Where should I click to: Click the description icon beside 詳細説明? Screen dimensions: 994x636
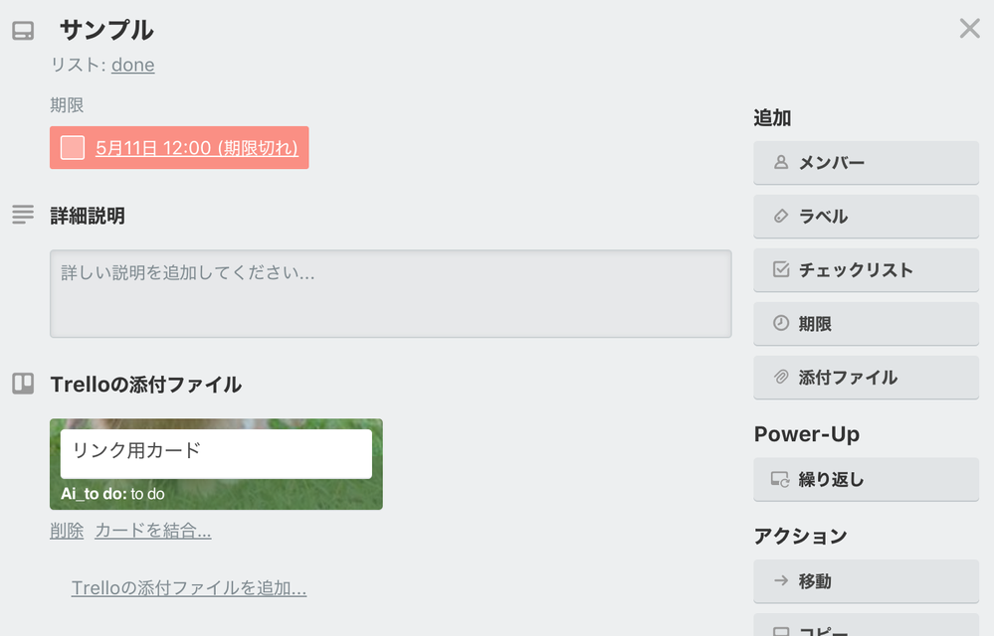22,215
